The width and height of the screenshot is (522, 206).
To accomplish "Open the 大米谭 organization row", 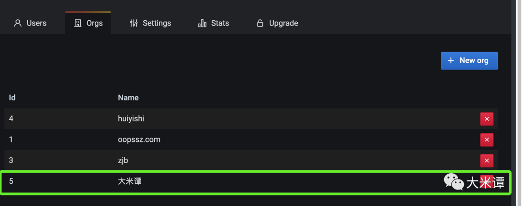I will click(130, 181).
